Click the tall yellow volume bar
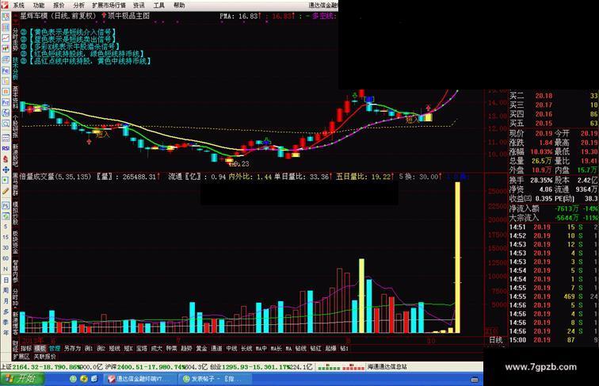 coord(457,258)
